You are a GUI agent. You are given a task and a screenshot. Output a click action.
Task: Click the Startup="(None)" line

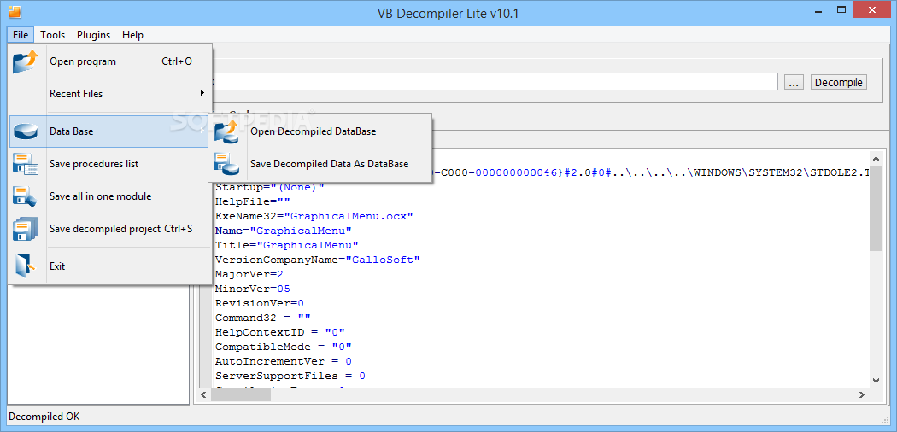pyautogui.click(x=269, y=188)
